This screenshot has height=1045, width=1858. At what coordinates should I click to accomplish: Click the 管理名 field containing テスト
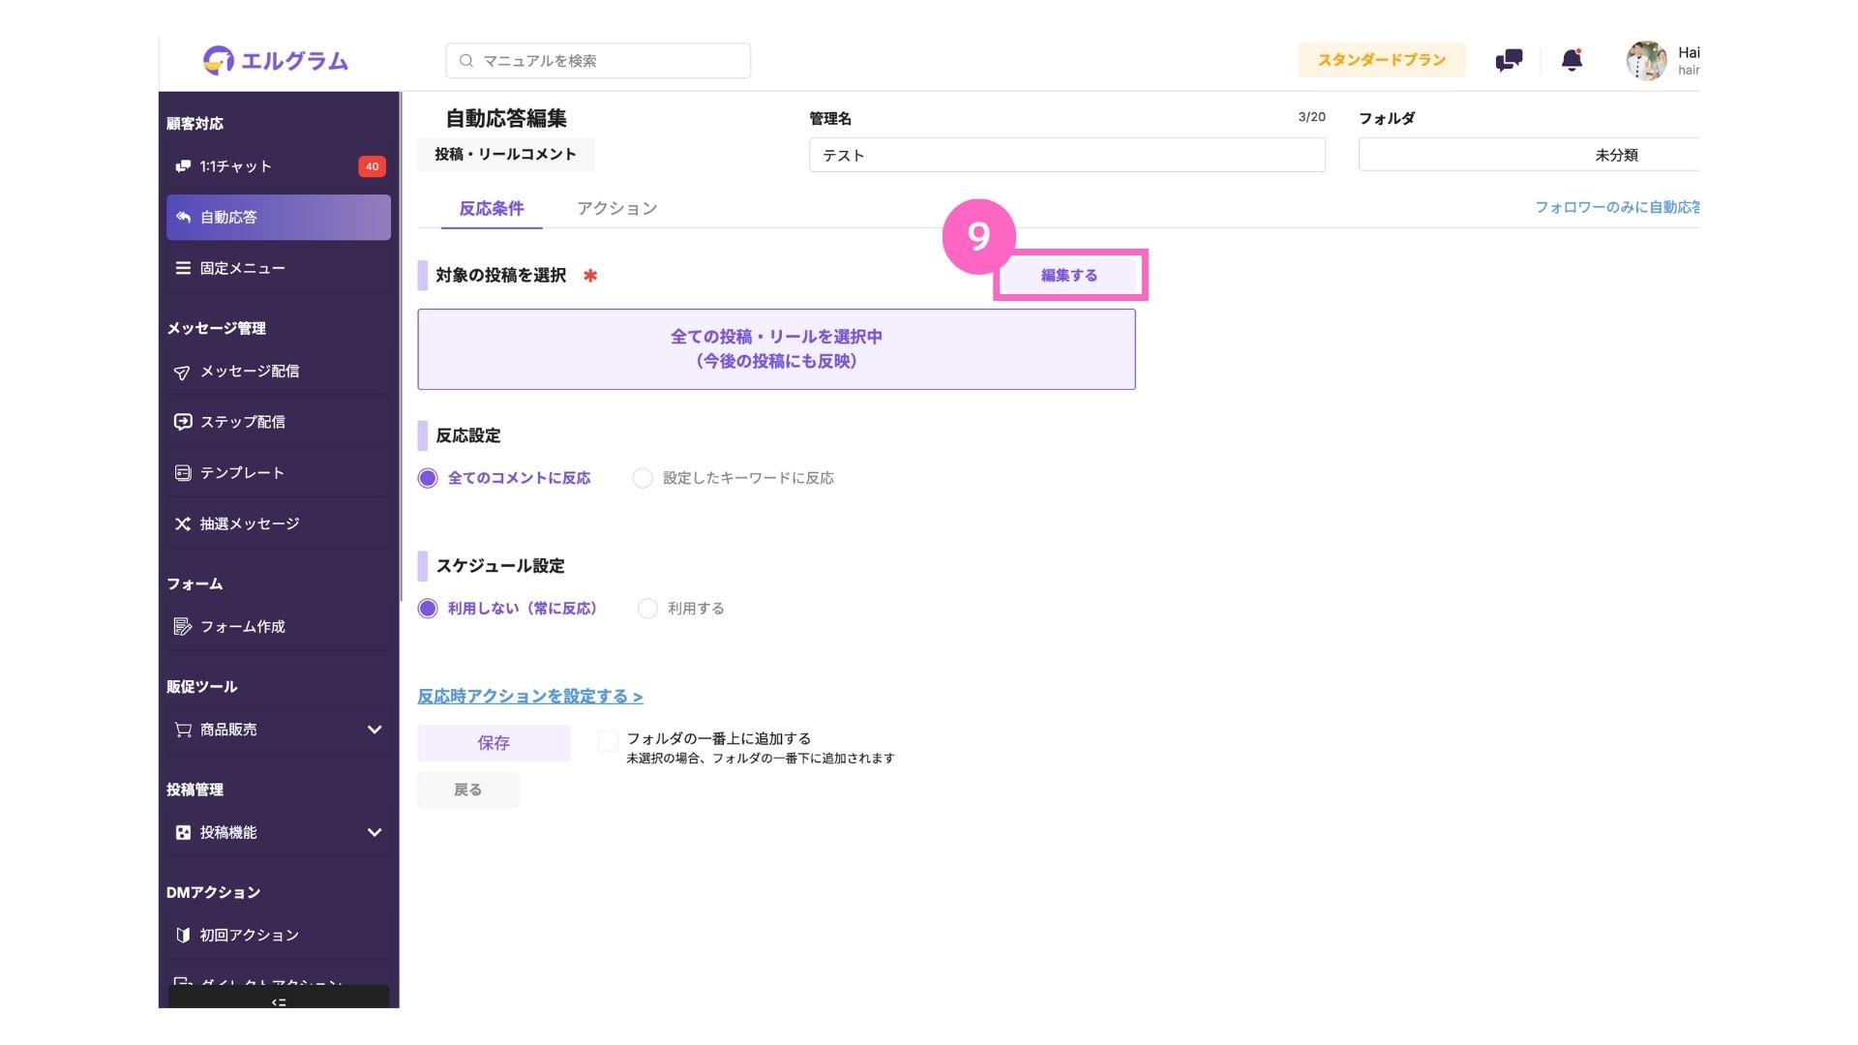(x=1066, y=155)
